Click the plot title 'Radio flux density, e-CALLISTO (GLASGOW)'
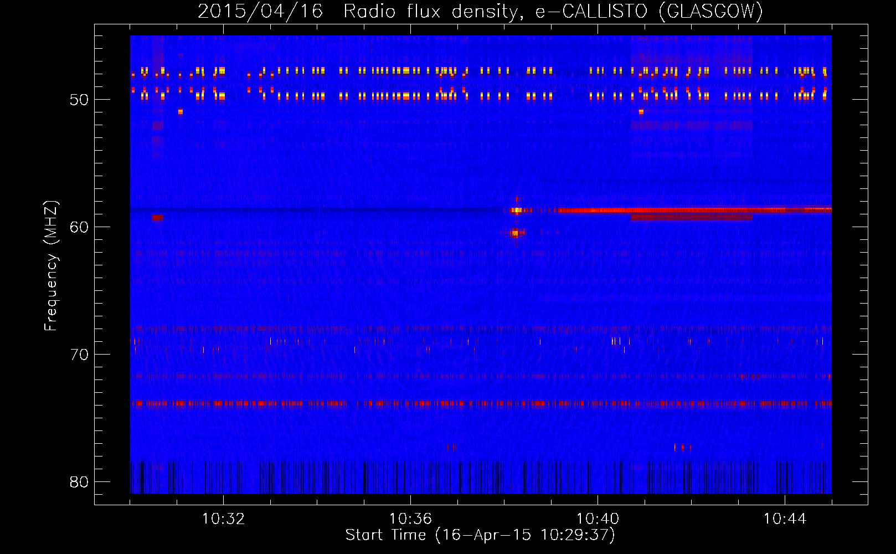 click(553, 11)
